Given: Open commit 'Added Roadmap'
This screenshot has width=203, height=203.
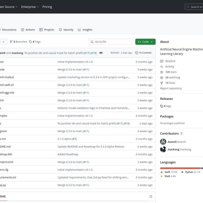Looking at the screenshot, I should (68, 154).
